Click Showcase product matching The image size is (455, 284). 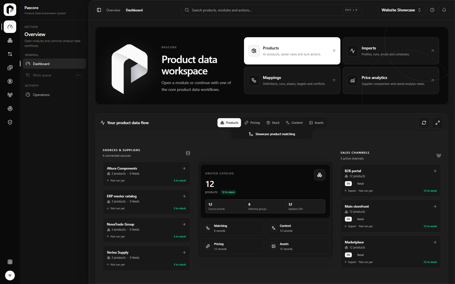[272, 134]
